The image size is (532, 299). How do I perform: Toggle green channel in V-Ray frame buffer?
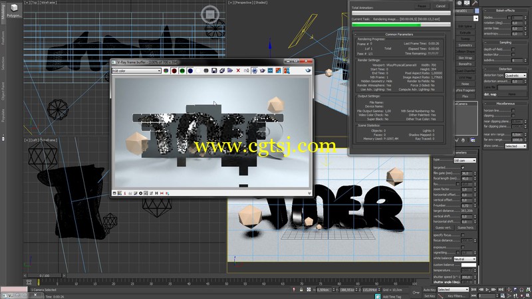[182, 70]
